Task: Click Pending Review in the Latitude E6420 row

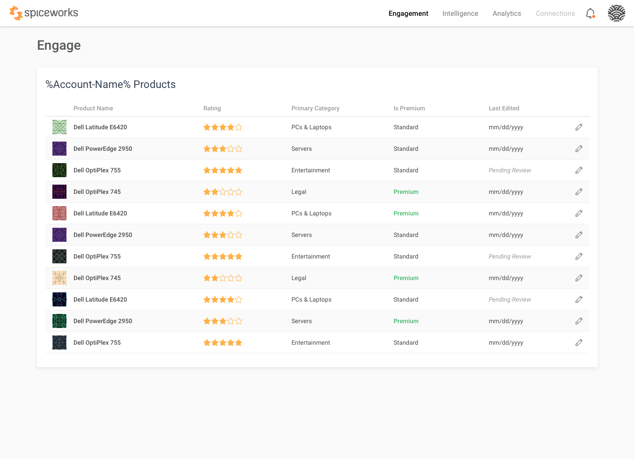Action: click(x=510, y=299)
